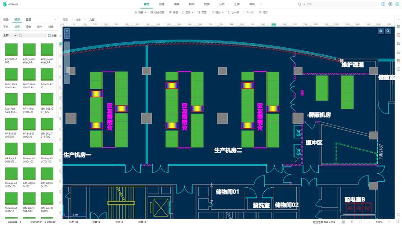Go to B座 in the breadcrumb
Image resolution: width=402 pixels, height=225 pixels.
(x=79, y=20)
